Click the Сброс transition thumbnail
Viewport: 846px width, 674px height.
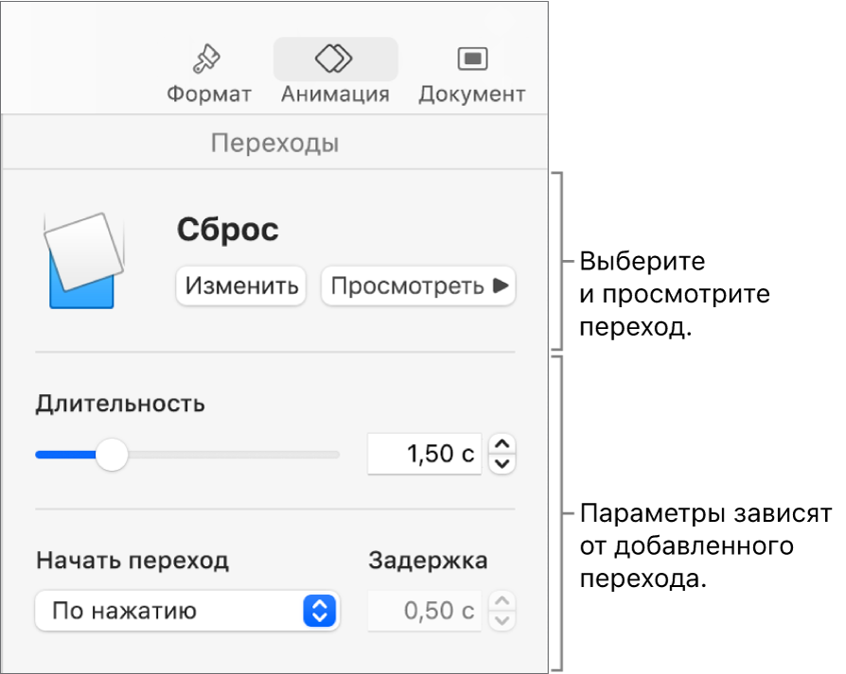(x=83, y=260)
